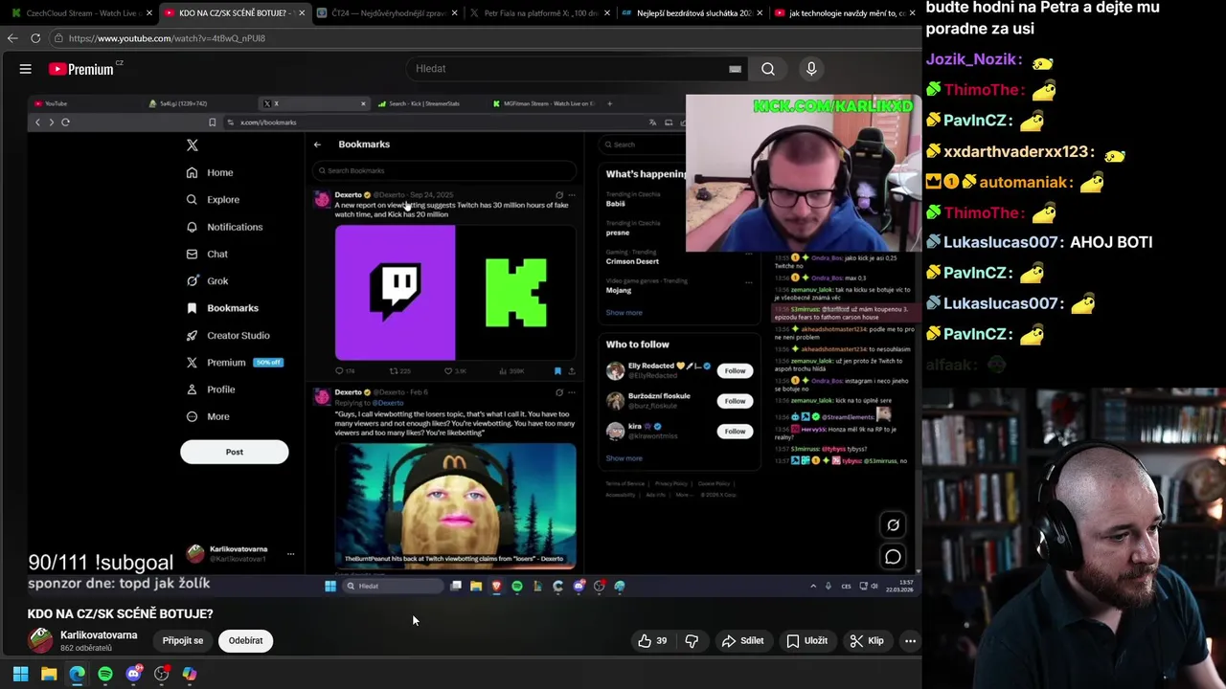Reload the page with the browser refresh icon
The height and width of the screenshot is (689, 1226).
[35, 38]
